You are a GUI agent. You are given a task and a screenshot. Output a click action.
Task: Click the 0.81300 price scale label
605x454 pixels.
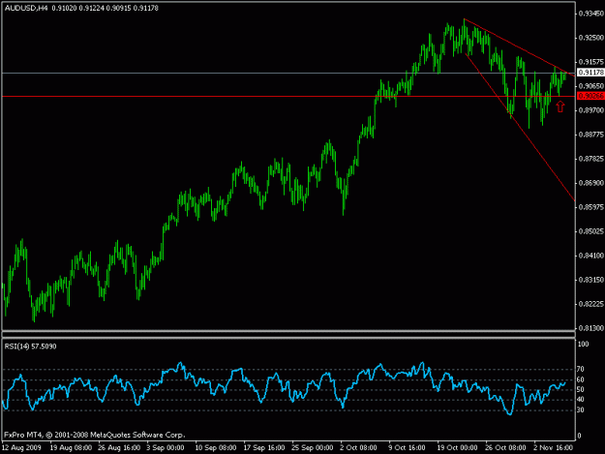[590, 328]
